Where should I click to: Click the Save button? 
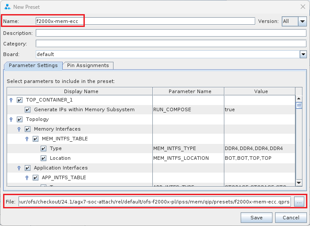(256, 218)
